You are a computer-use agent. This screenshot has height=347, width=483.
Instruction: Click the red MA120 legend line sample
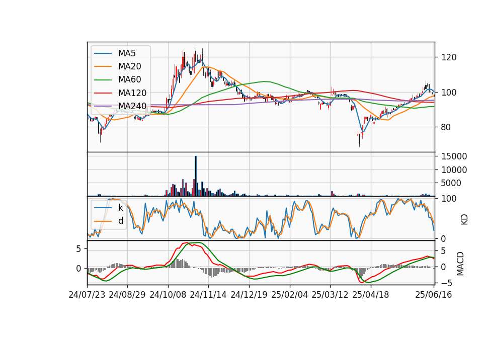click(103, 93)
